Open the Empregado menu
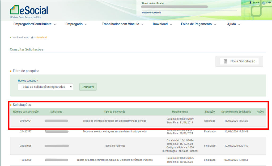Screen dimensions: 272x166 (x=74, y=24)
